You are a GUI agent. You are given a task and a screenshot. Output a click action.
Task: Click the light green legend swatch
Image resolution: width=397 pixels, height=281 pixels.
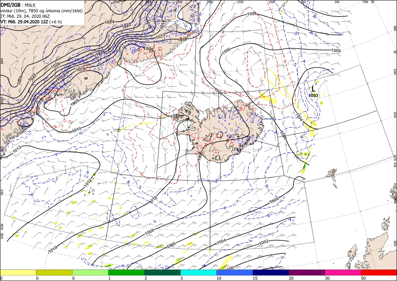pyautogui.click(x=90, y=272)
